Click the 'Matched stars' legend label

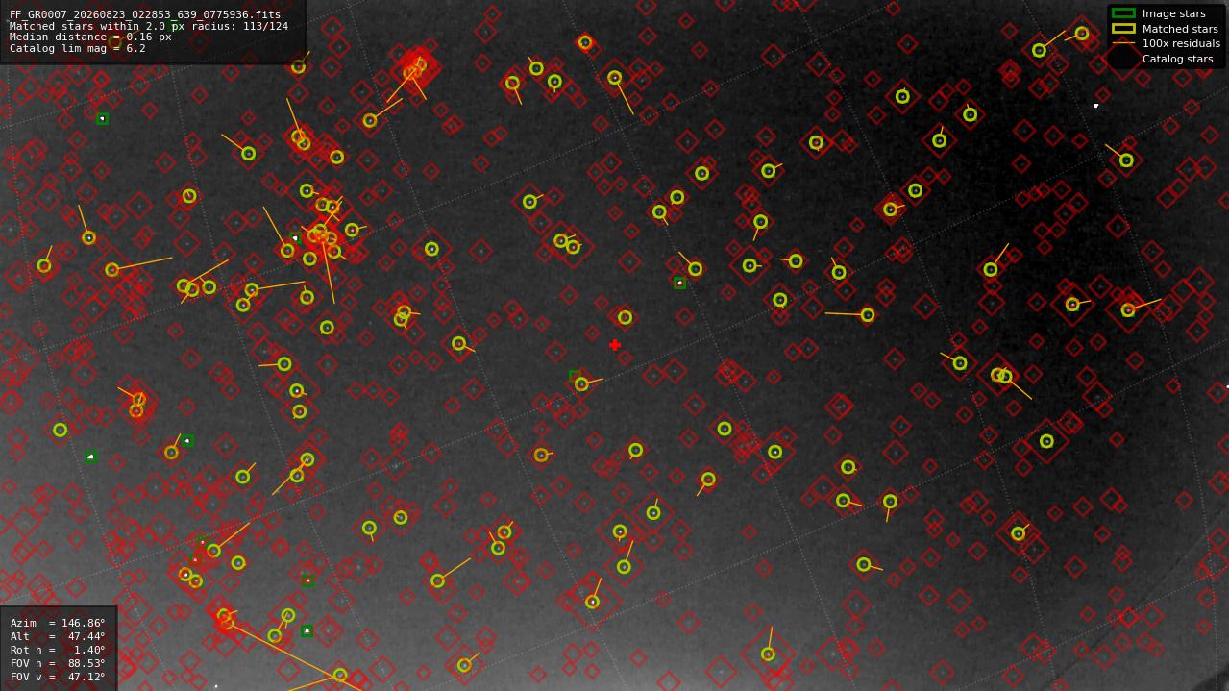1180,29
